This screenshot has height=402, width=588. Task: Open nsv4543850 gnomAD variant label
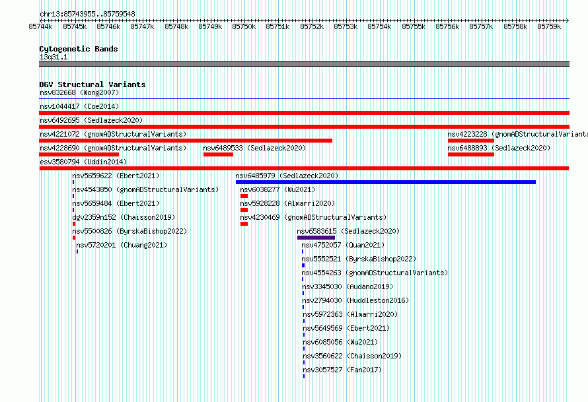(x=145, y=189)
